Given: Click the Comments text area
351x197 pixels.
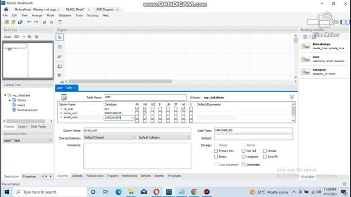Looking at the screenshot, I should pos(138,156).
